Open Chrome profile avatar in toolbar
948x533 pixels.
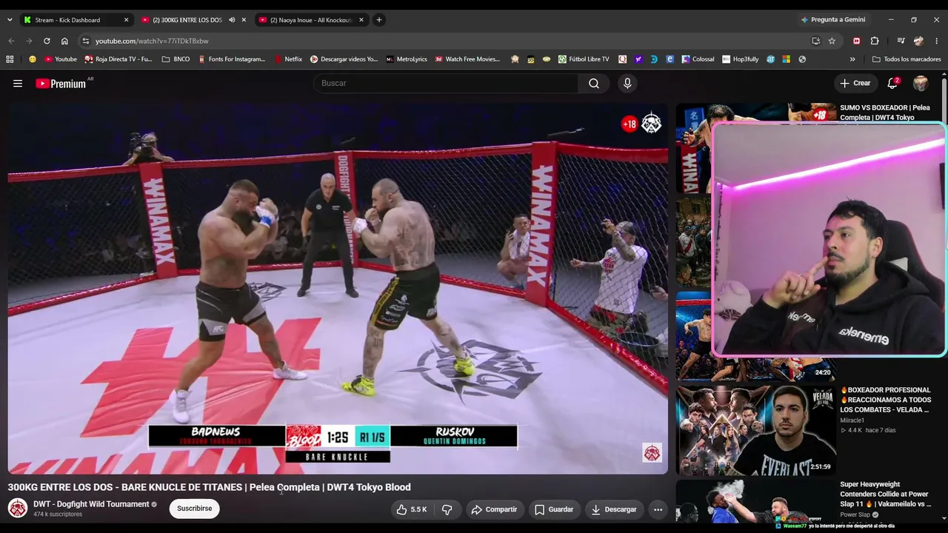[x=918, y=41]
